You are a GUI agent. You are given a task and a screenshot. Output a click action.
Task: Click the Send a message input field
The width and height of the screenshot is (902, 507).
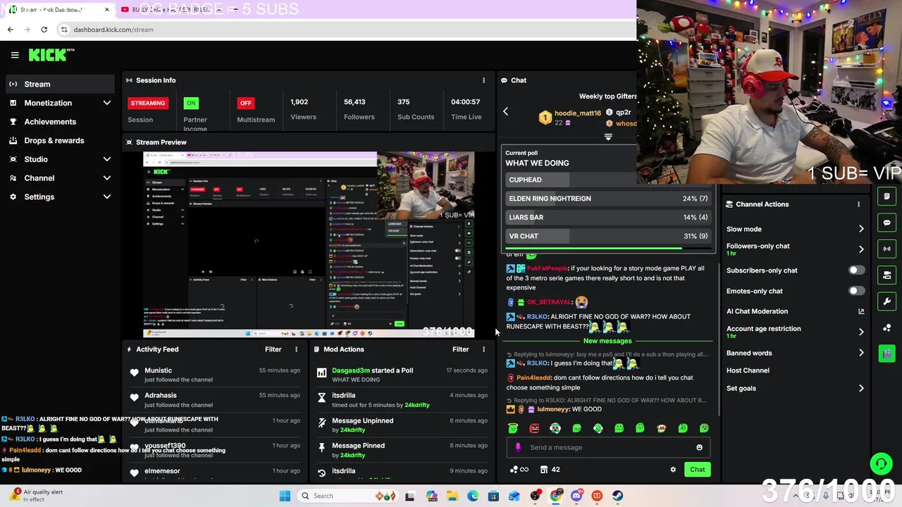[x=608, y=447]
